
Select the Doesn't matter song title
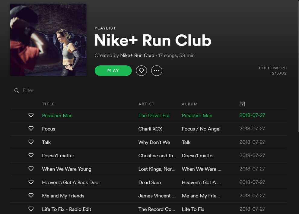coord(58,156)
